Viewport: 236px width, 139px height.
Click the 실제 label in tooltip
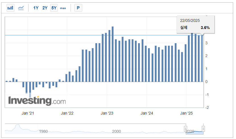click(184, 28)
